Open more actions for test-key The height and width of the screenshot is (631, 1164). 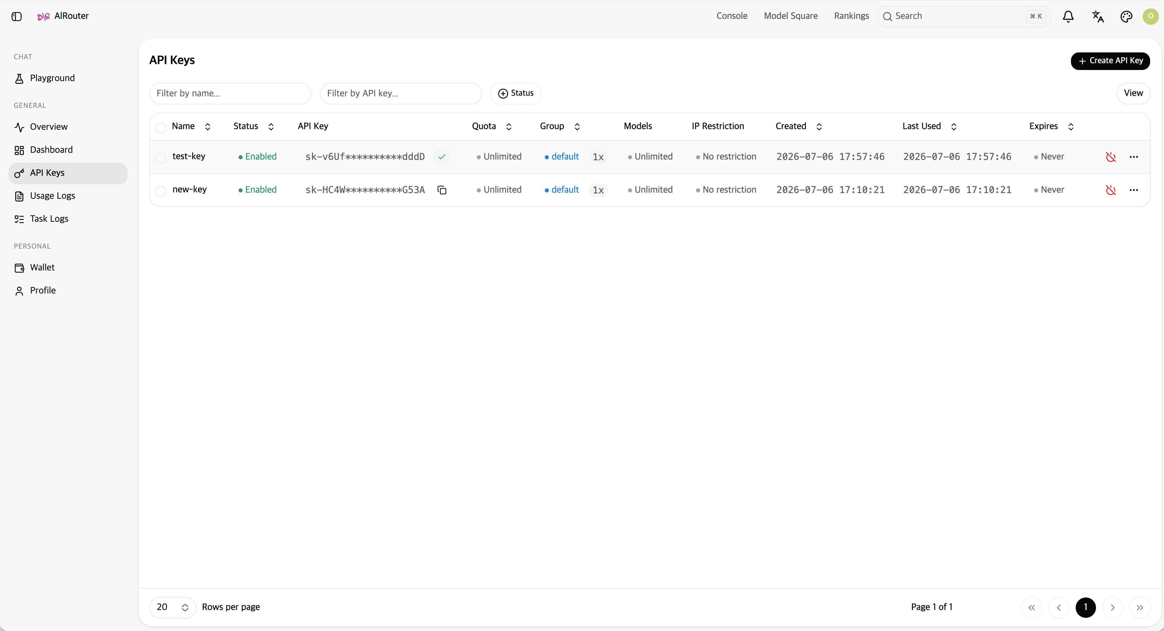(x=1134, y=157)
